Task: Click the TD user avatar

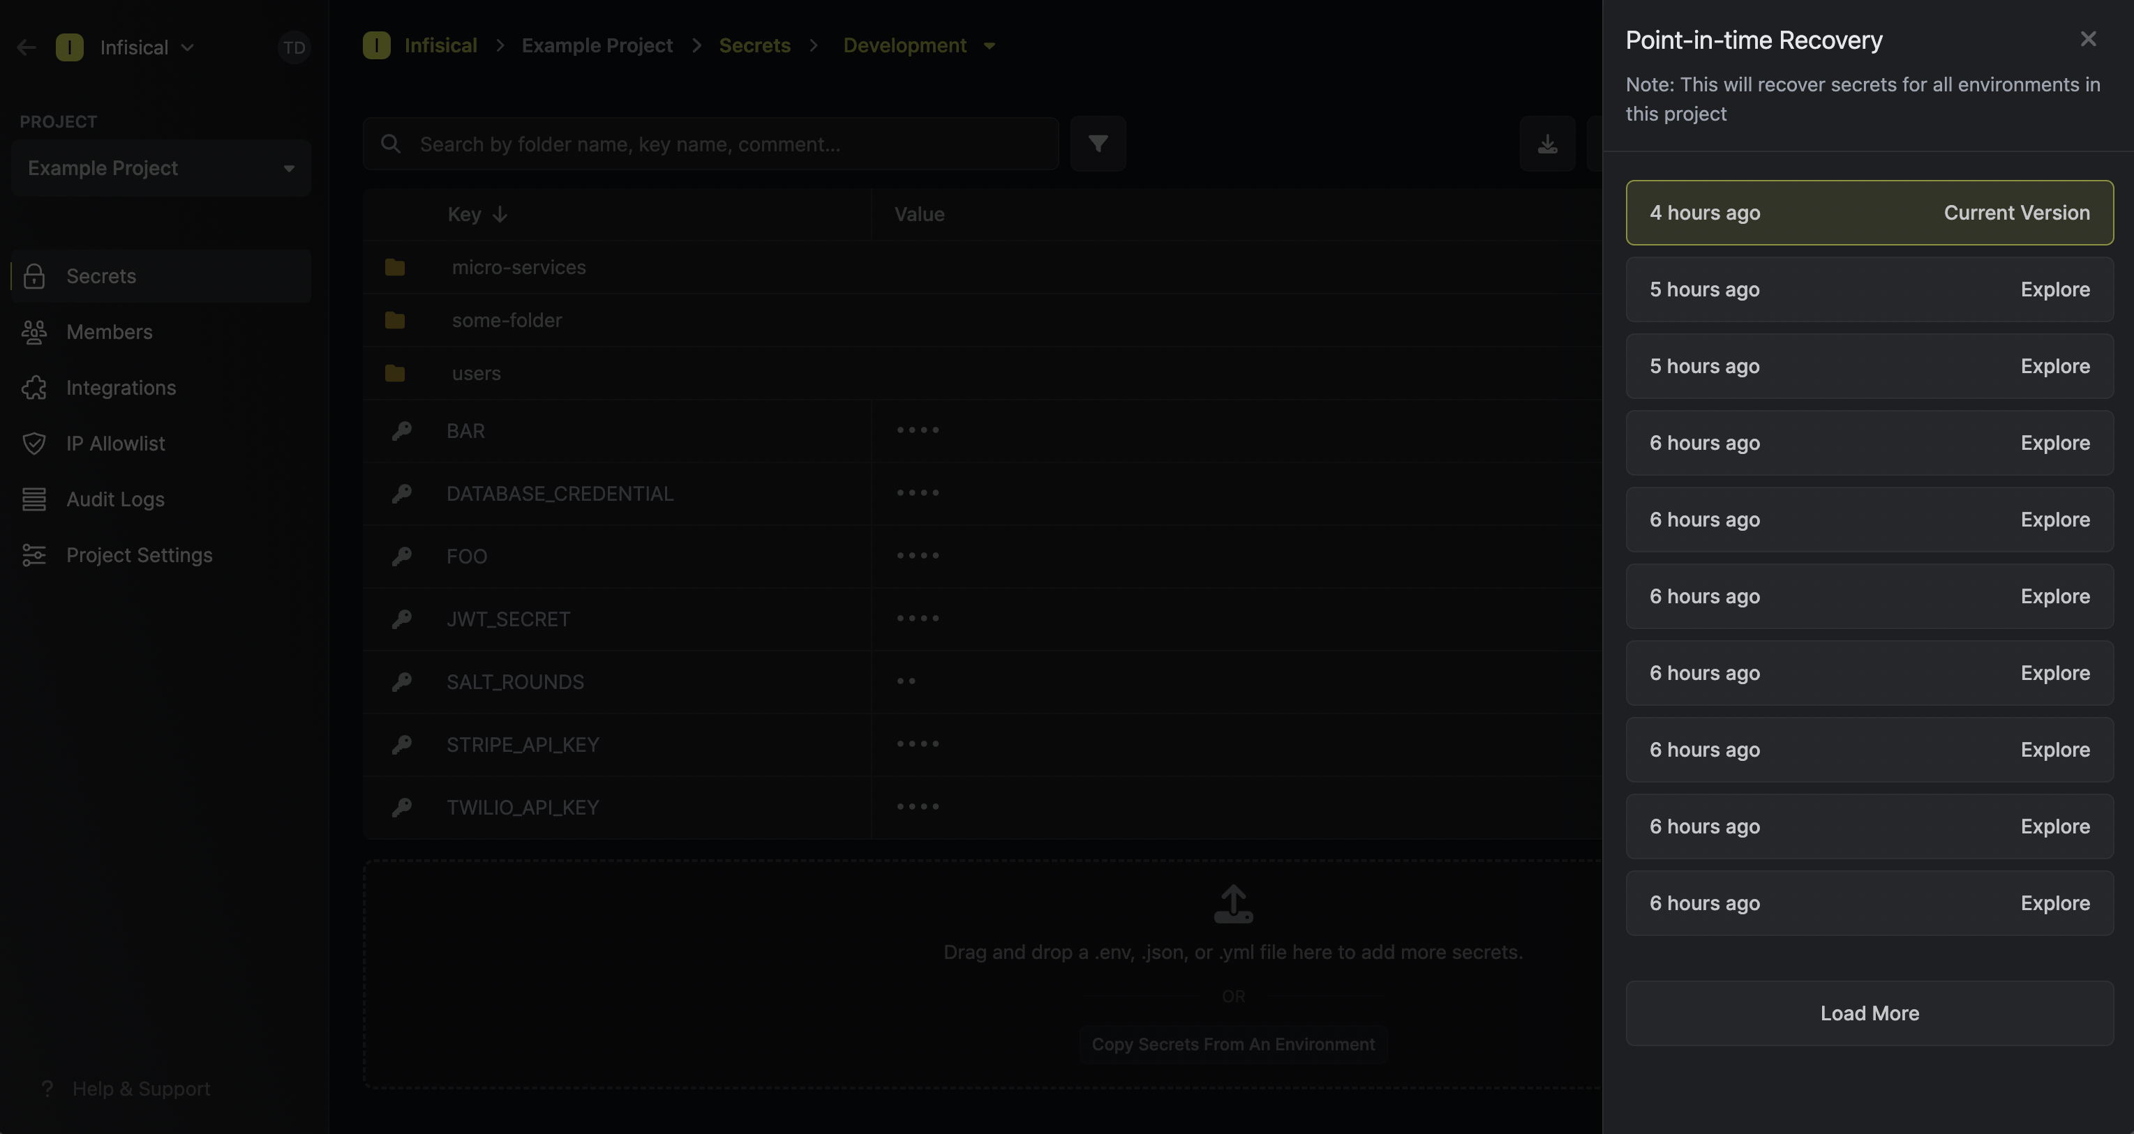Action: point(293,47)
